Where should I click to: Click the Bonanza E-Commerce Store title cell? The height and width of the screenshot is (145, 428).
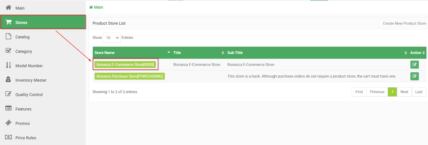(x=197, y=64)
